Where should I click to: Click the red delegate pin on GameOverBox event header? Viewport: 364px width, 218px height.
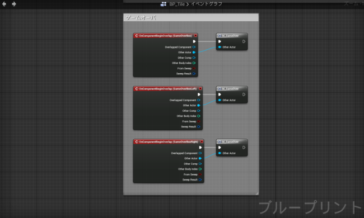pyautogui.click(x=195, y=36)
